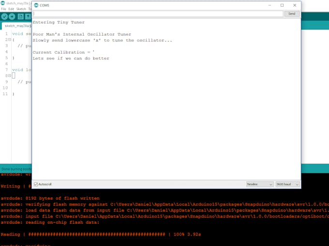Click the Arduino logo in the sketch window title
This screenshot has height=246, width=329.
point(2,3)
